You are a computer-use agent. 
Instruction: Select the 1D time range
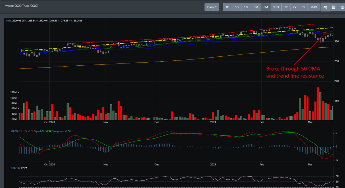[227, 7]
